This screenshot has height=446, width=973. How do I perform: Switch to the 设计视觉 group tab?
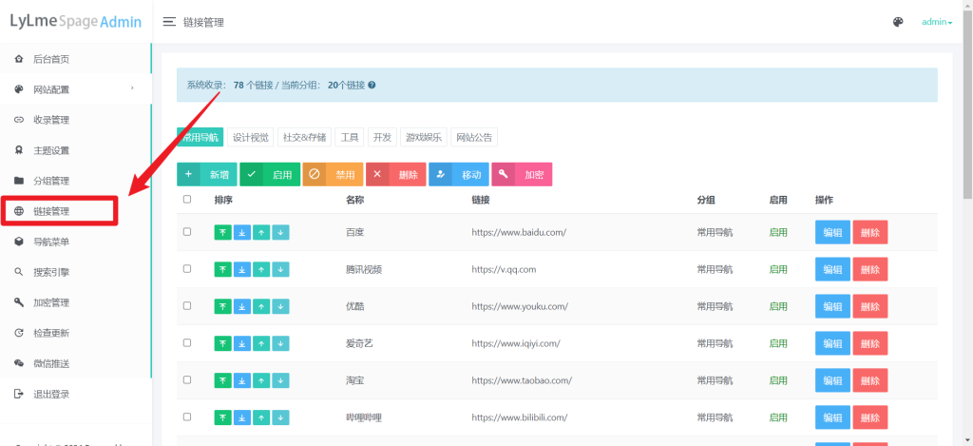pyautogui.click(x=251, y=137)
